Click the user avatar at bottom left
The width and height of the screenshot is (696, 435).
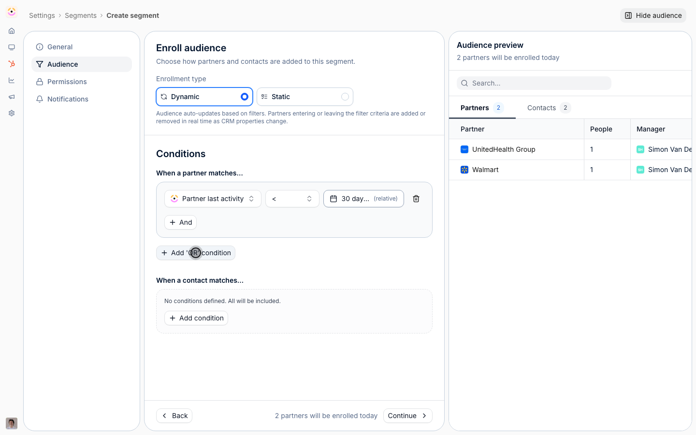coord(12,423)
